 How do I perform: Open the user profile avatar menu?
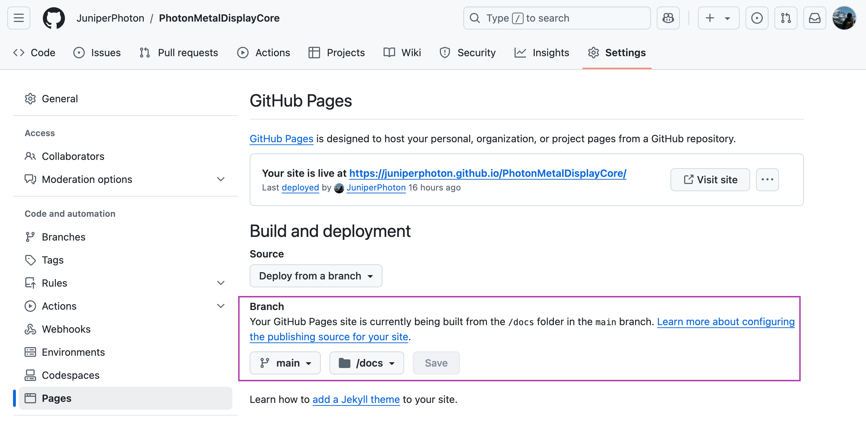(844, 18)
